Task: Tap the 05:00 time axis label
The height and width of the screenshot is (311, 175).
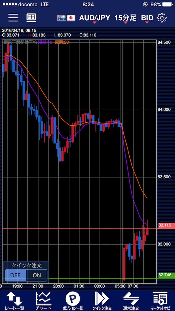Action: 120,286
